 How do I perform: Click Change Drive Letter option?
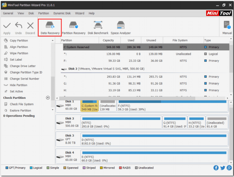(23, 66)
